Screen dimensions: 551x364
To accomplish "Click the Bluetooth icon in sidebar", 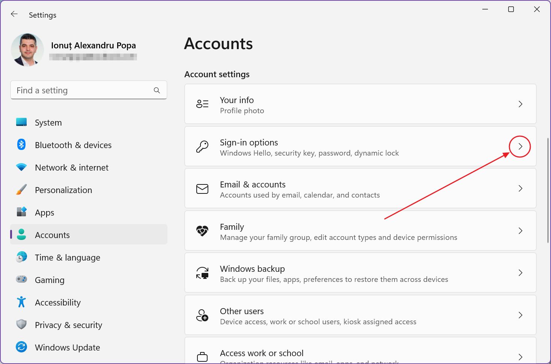I will [x=21, y=144].
